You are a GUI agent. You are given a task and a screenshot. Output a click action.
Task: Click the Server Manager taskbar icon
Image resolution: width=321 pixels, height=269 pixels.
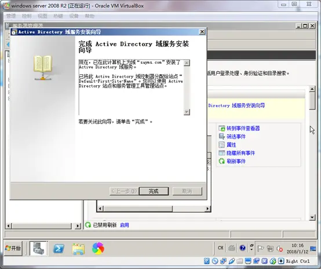[39, 248]
